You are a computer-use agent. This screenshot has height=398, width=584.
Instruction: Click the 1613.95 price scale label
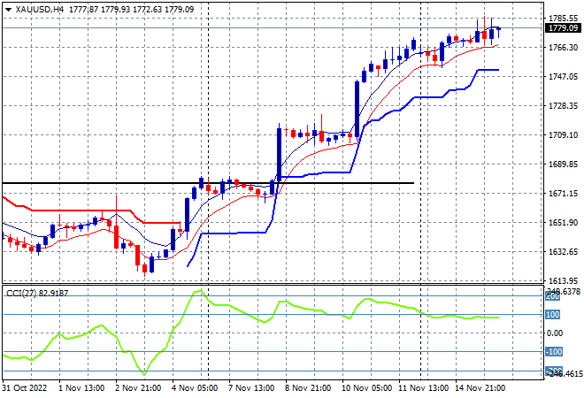pos(563,281)
